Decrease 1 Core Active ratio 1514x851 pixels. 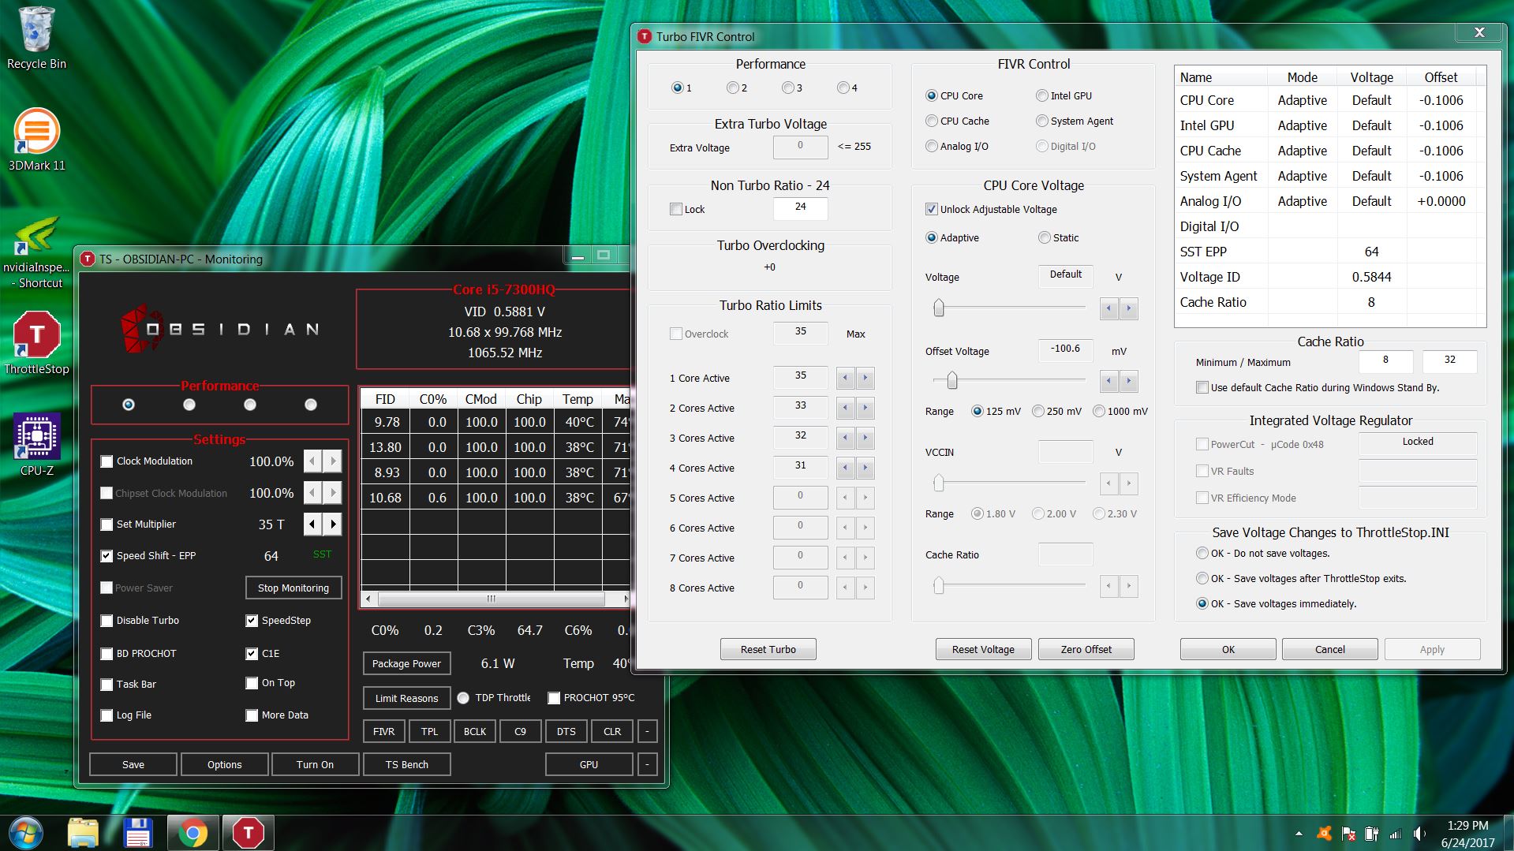[845, 378]
